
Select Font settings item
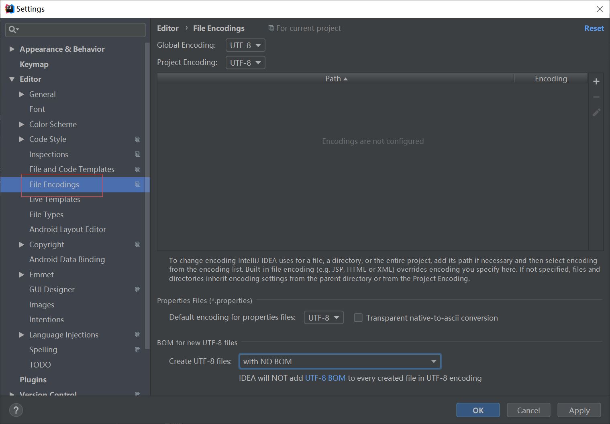37,109
